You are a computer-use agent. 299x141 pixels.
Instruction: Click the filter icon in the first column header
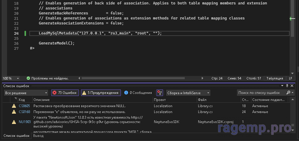coord(15,99)
